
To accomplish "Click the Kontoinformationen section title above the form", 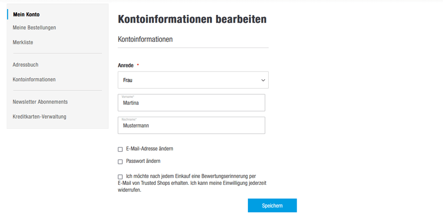I will (x=145, y=39).
